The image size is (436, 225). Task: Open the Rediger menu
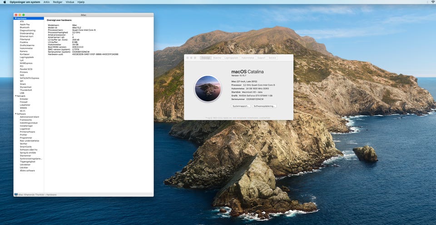58,2
